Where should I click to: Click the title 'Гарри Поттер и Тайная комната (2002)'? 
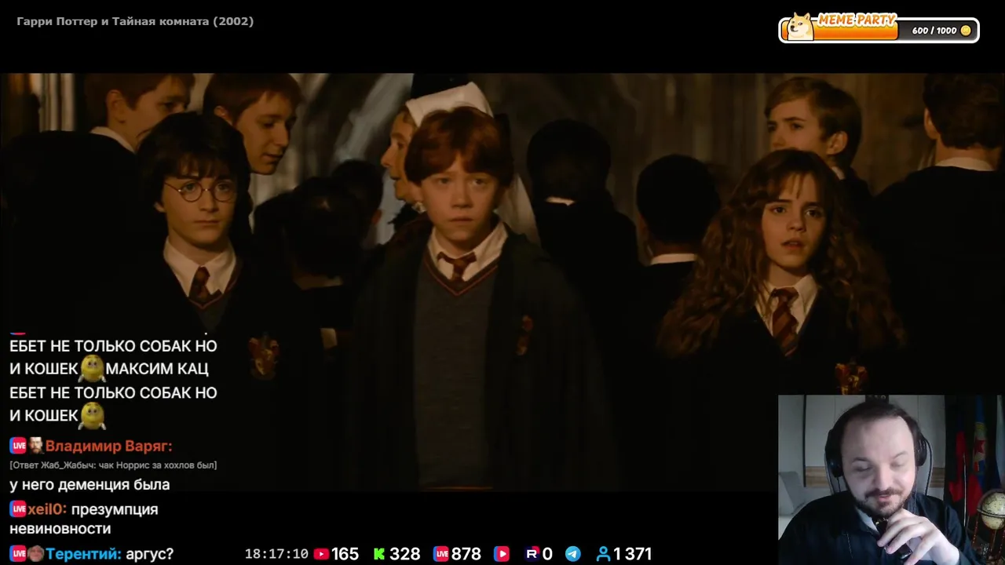click(135, 21)
